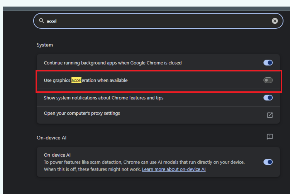Click the On-device AI section heading
Image resolution: width=290 pixels, height=194 pixels.
pyautogui.click(x=51, y=138)
